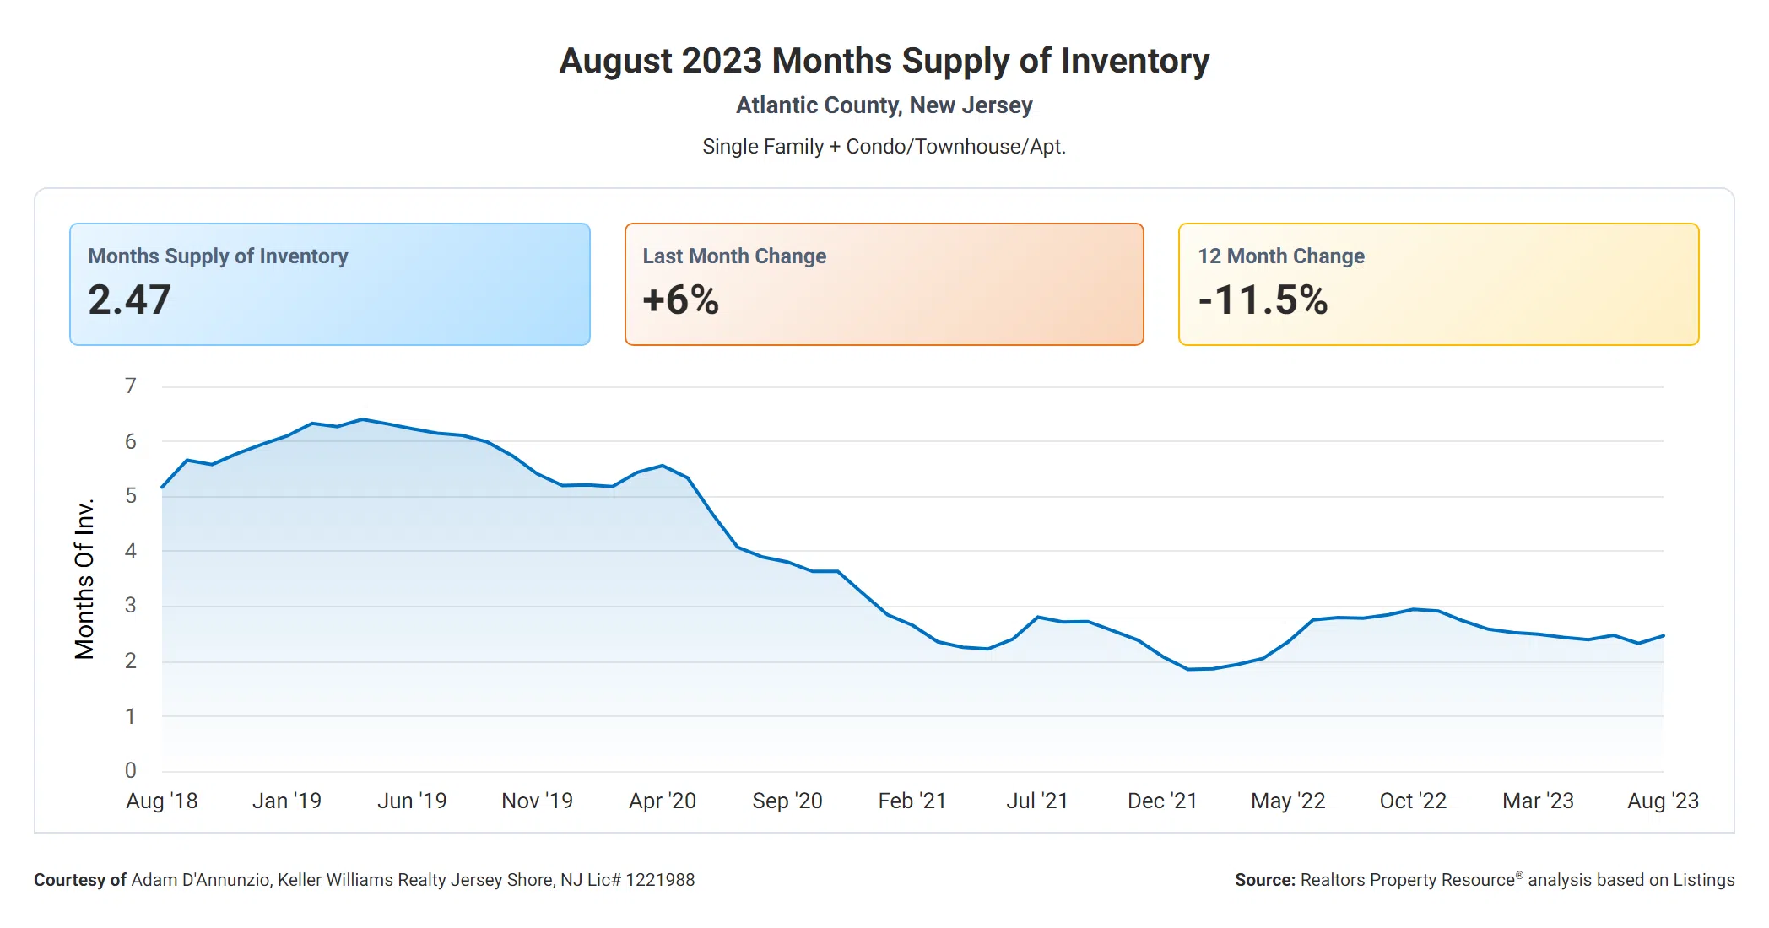Image resolution: width=1769 pixels, height=928 pixels.
Task: Click the Aug '23 x-axis label
Action: point(1663,801)
